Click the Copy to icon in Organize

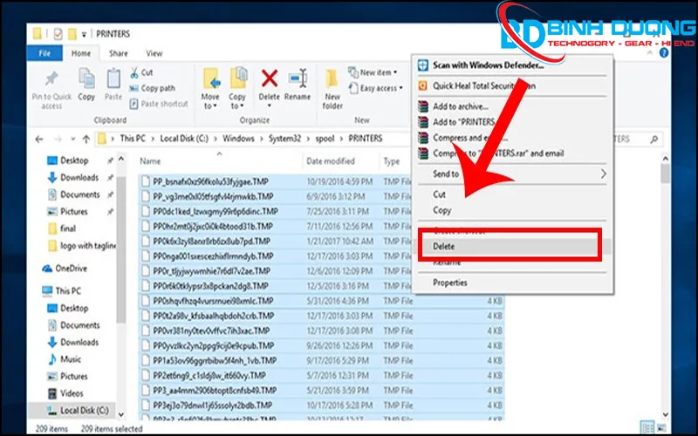pos(238,78)
